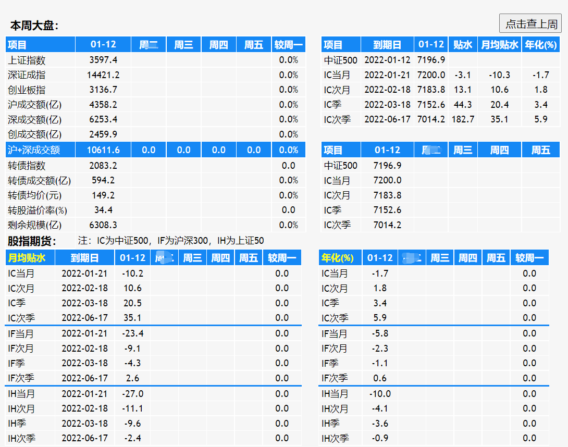Click the highlighted 沪+深成交额 row label
Screen dimensions: 568x447
(34, 150)
